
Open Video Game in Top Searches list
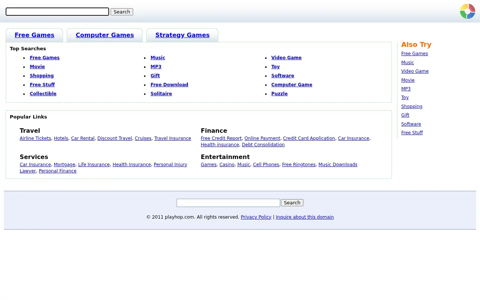pyautogui.click(x=286, y=58)
